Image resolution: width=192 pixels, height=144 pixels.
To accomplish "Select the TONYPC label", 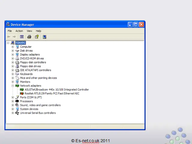I will [x=21, y=43].
